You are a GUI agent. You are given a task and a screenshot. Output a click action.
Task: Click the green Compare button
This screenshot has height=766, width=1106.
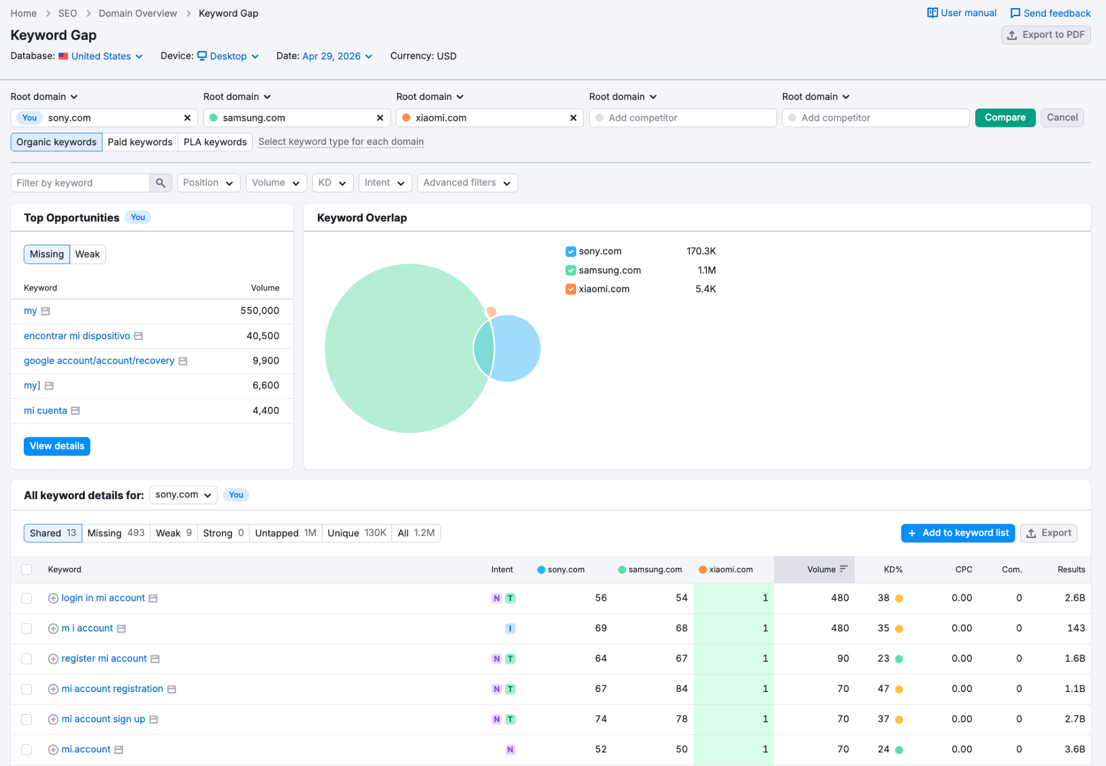[1005, 118]
